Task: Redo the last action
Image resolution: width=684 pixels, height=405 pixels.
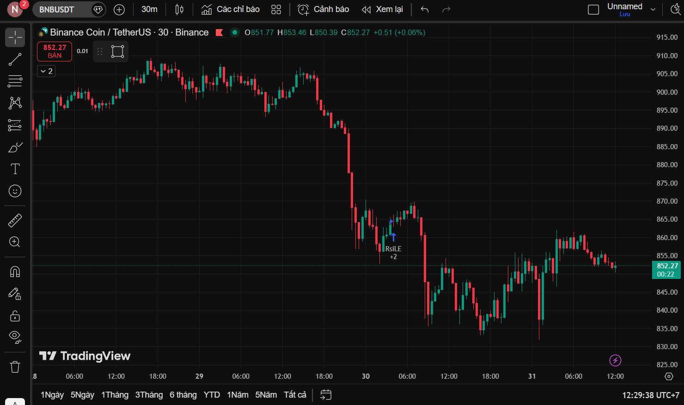Action: click(446, 9)
